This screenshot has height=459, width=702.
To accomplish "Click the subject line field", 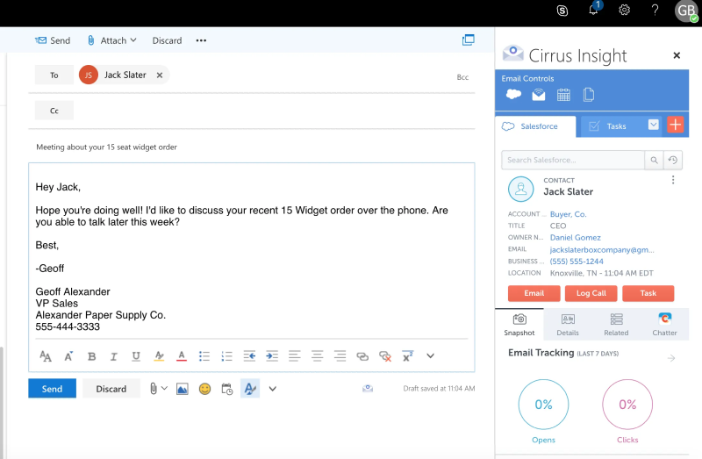I will 251,147.
